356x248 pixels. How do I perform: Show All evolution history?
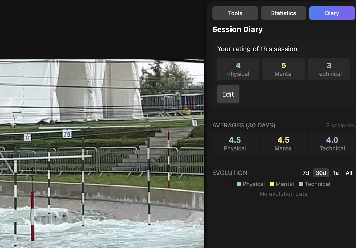(x=349, y=173)
